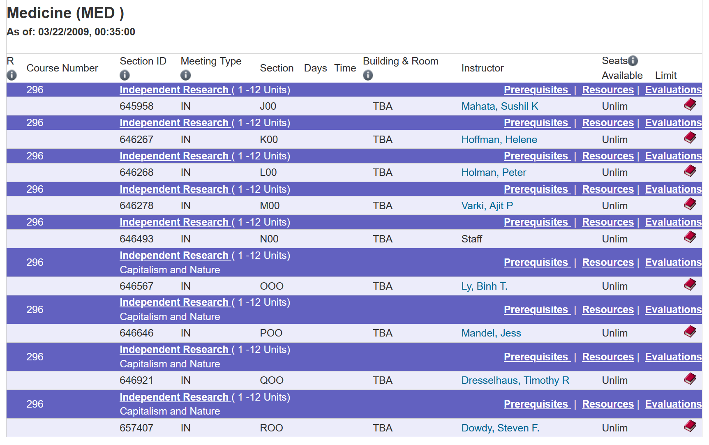Screen dimensions: 709x445
Task: Open Independent Research link above section 646493
Action: [174, 222]
